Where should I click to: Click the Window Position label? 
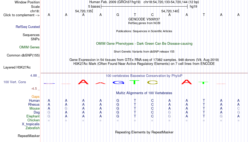[27, 2]
